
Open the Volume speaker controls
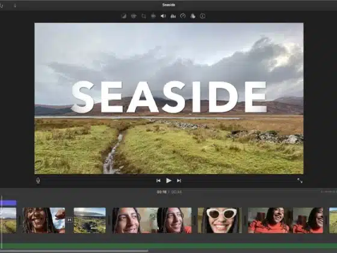163,16
